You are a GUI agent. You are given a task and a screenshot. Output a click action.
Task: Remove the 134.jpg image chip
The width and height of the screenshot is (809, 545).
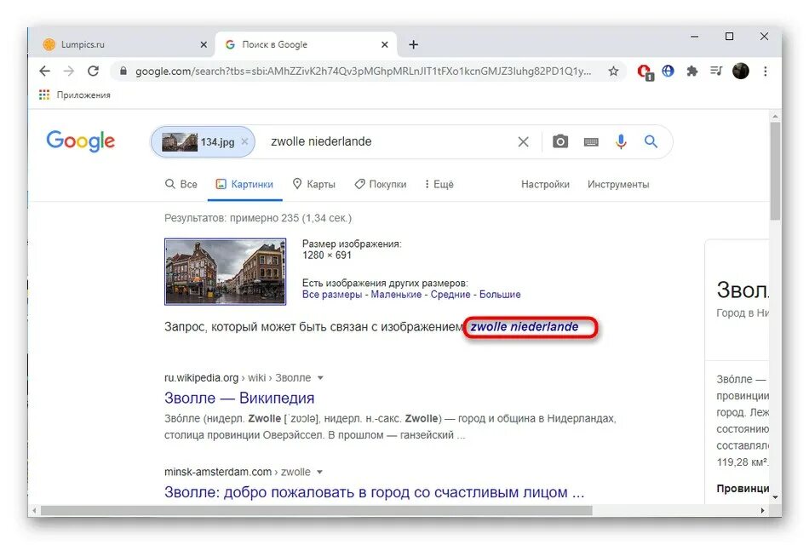244,141
